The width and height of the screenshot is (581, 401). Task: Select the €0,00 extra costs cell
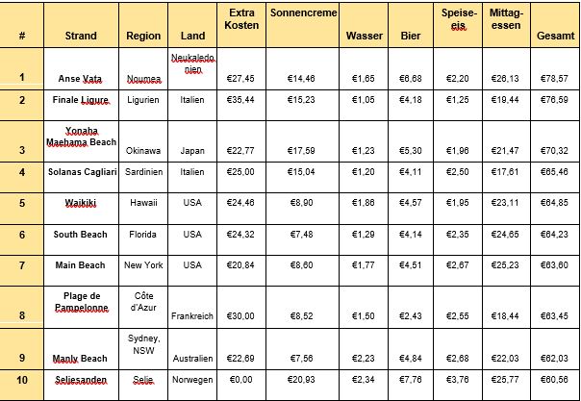[241, 385]
